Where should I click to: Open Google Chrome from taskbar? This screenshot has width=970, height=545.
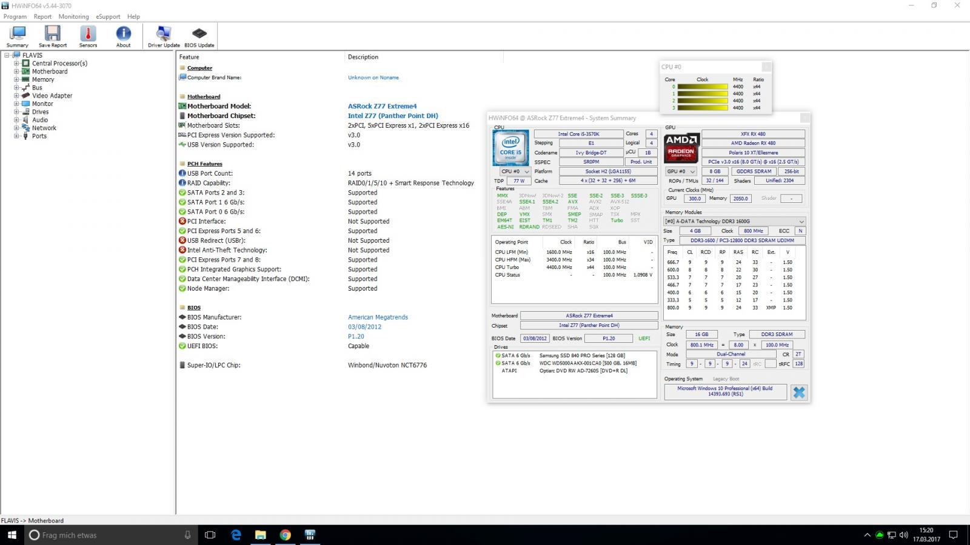pos(285,535)
